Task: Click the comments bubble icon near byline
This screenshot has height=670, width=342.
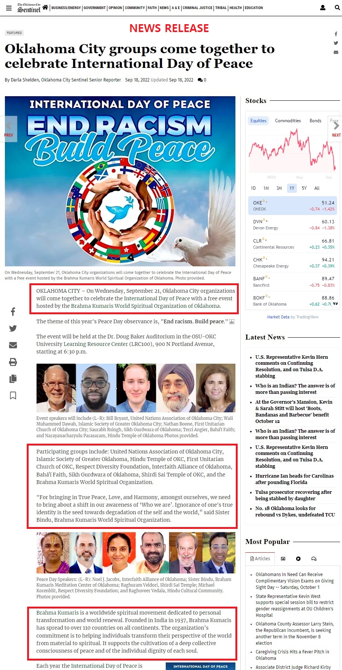Action: [200, 80]
